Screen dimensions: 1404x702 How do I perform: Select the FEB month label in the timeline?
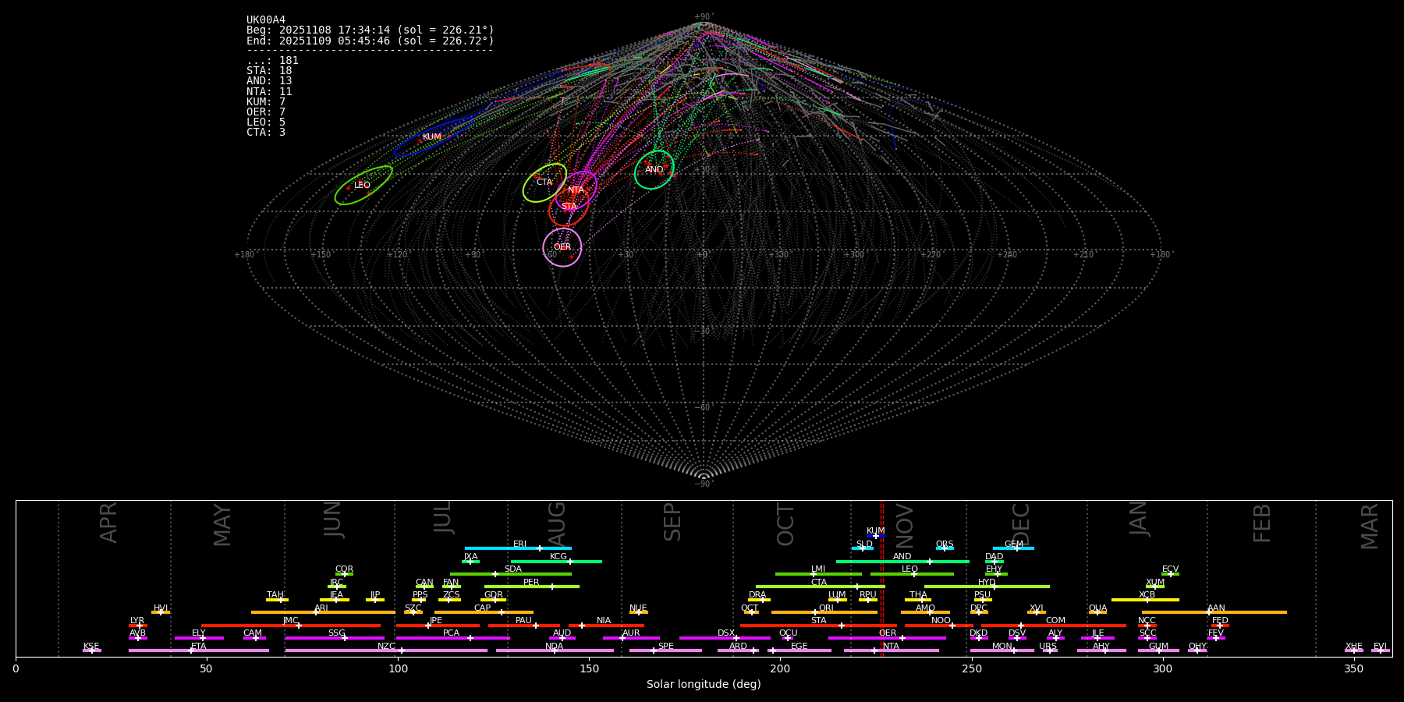(x=1262, y=523)
